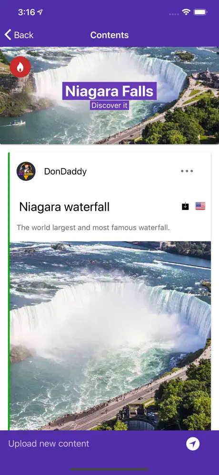
Task: Tap the send arrow icon
Action: tap(193, 444)
